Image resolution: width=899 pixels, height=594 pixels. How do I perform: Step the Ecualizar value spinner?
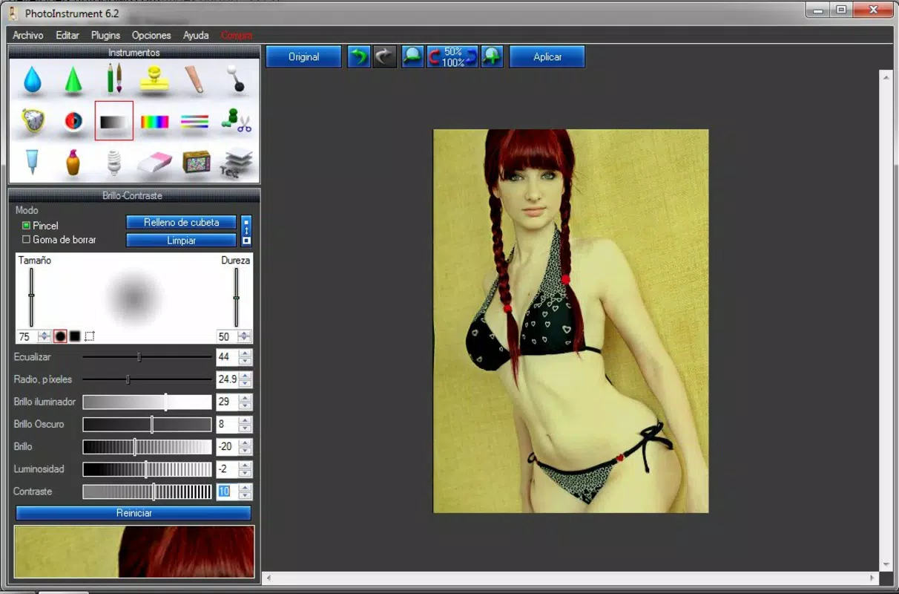tap(246, 357)
